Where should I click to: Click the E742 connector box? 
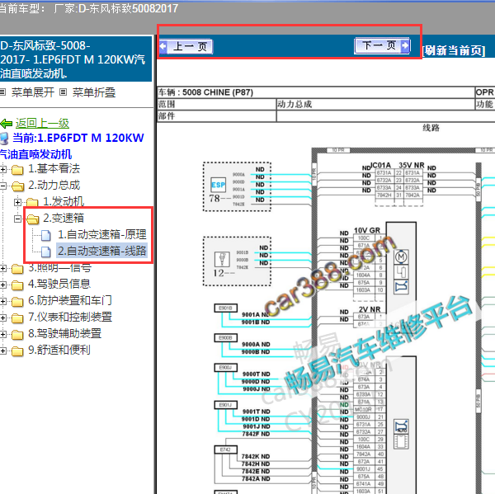(x=226, y=449)
